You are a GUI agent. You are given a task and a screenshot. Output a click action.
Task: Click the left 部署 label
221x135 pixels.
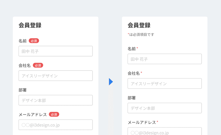coord(23,90)
